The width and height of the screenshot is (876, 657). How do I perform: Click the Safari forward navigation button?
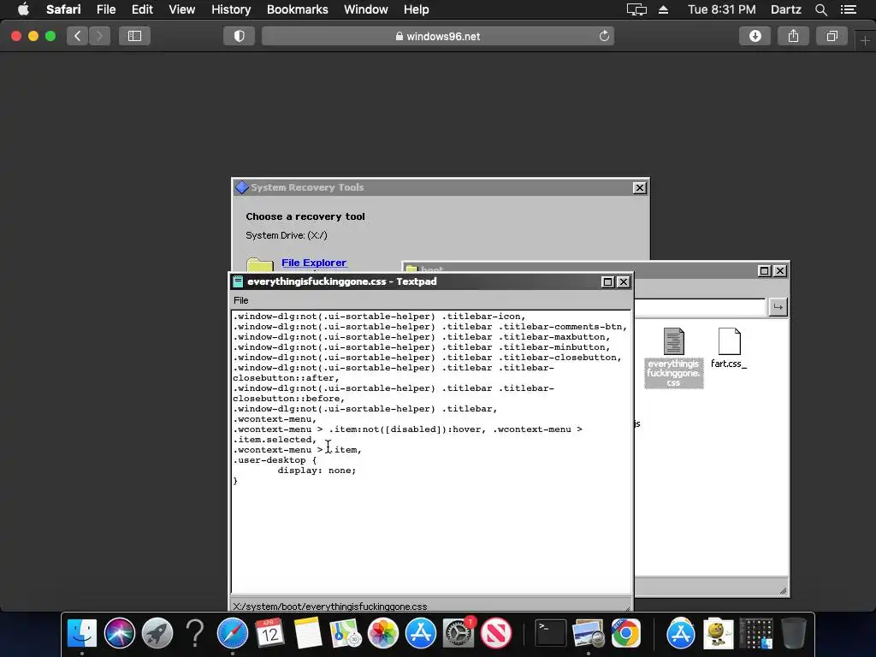(x=99, y=36)
